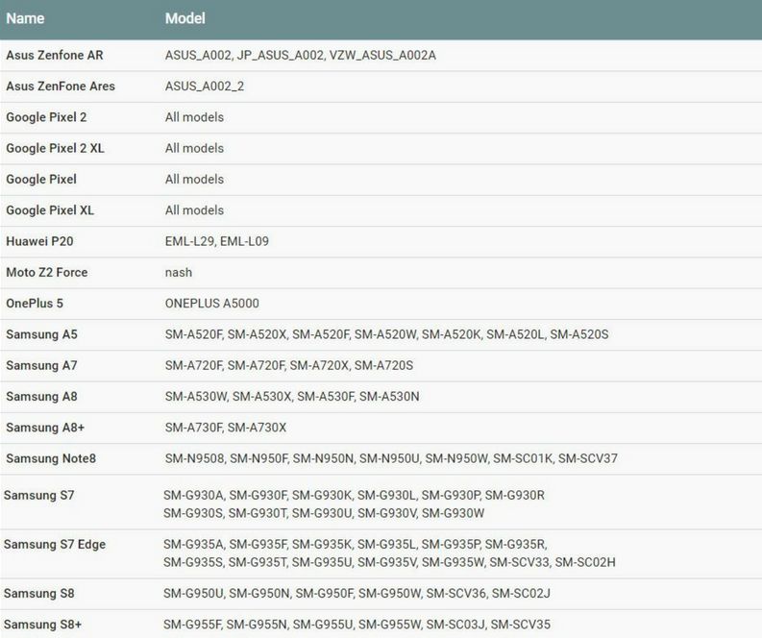Select the Google Pixel 2 XL name
The width and height of the screenshot is (762, 638).
55,149
